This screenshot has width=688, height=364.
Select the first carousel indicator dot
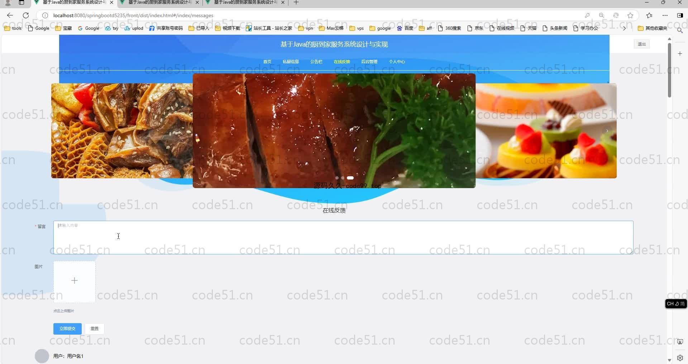337,178
